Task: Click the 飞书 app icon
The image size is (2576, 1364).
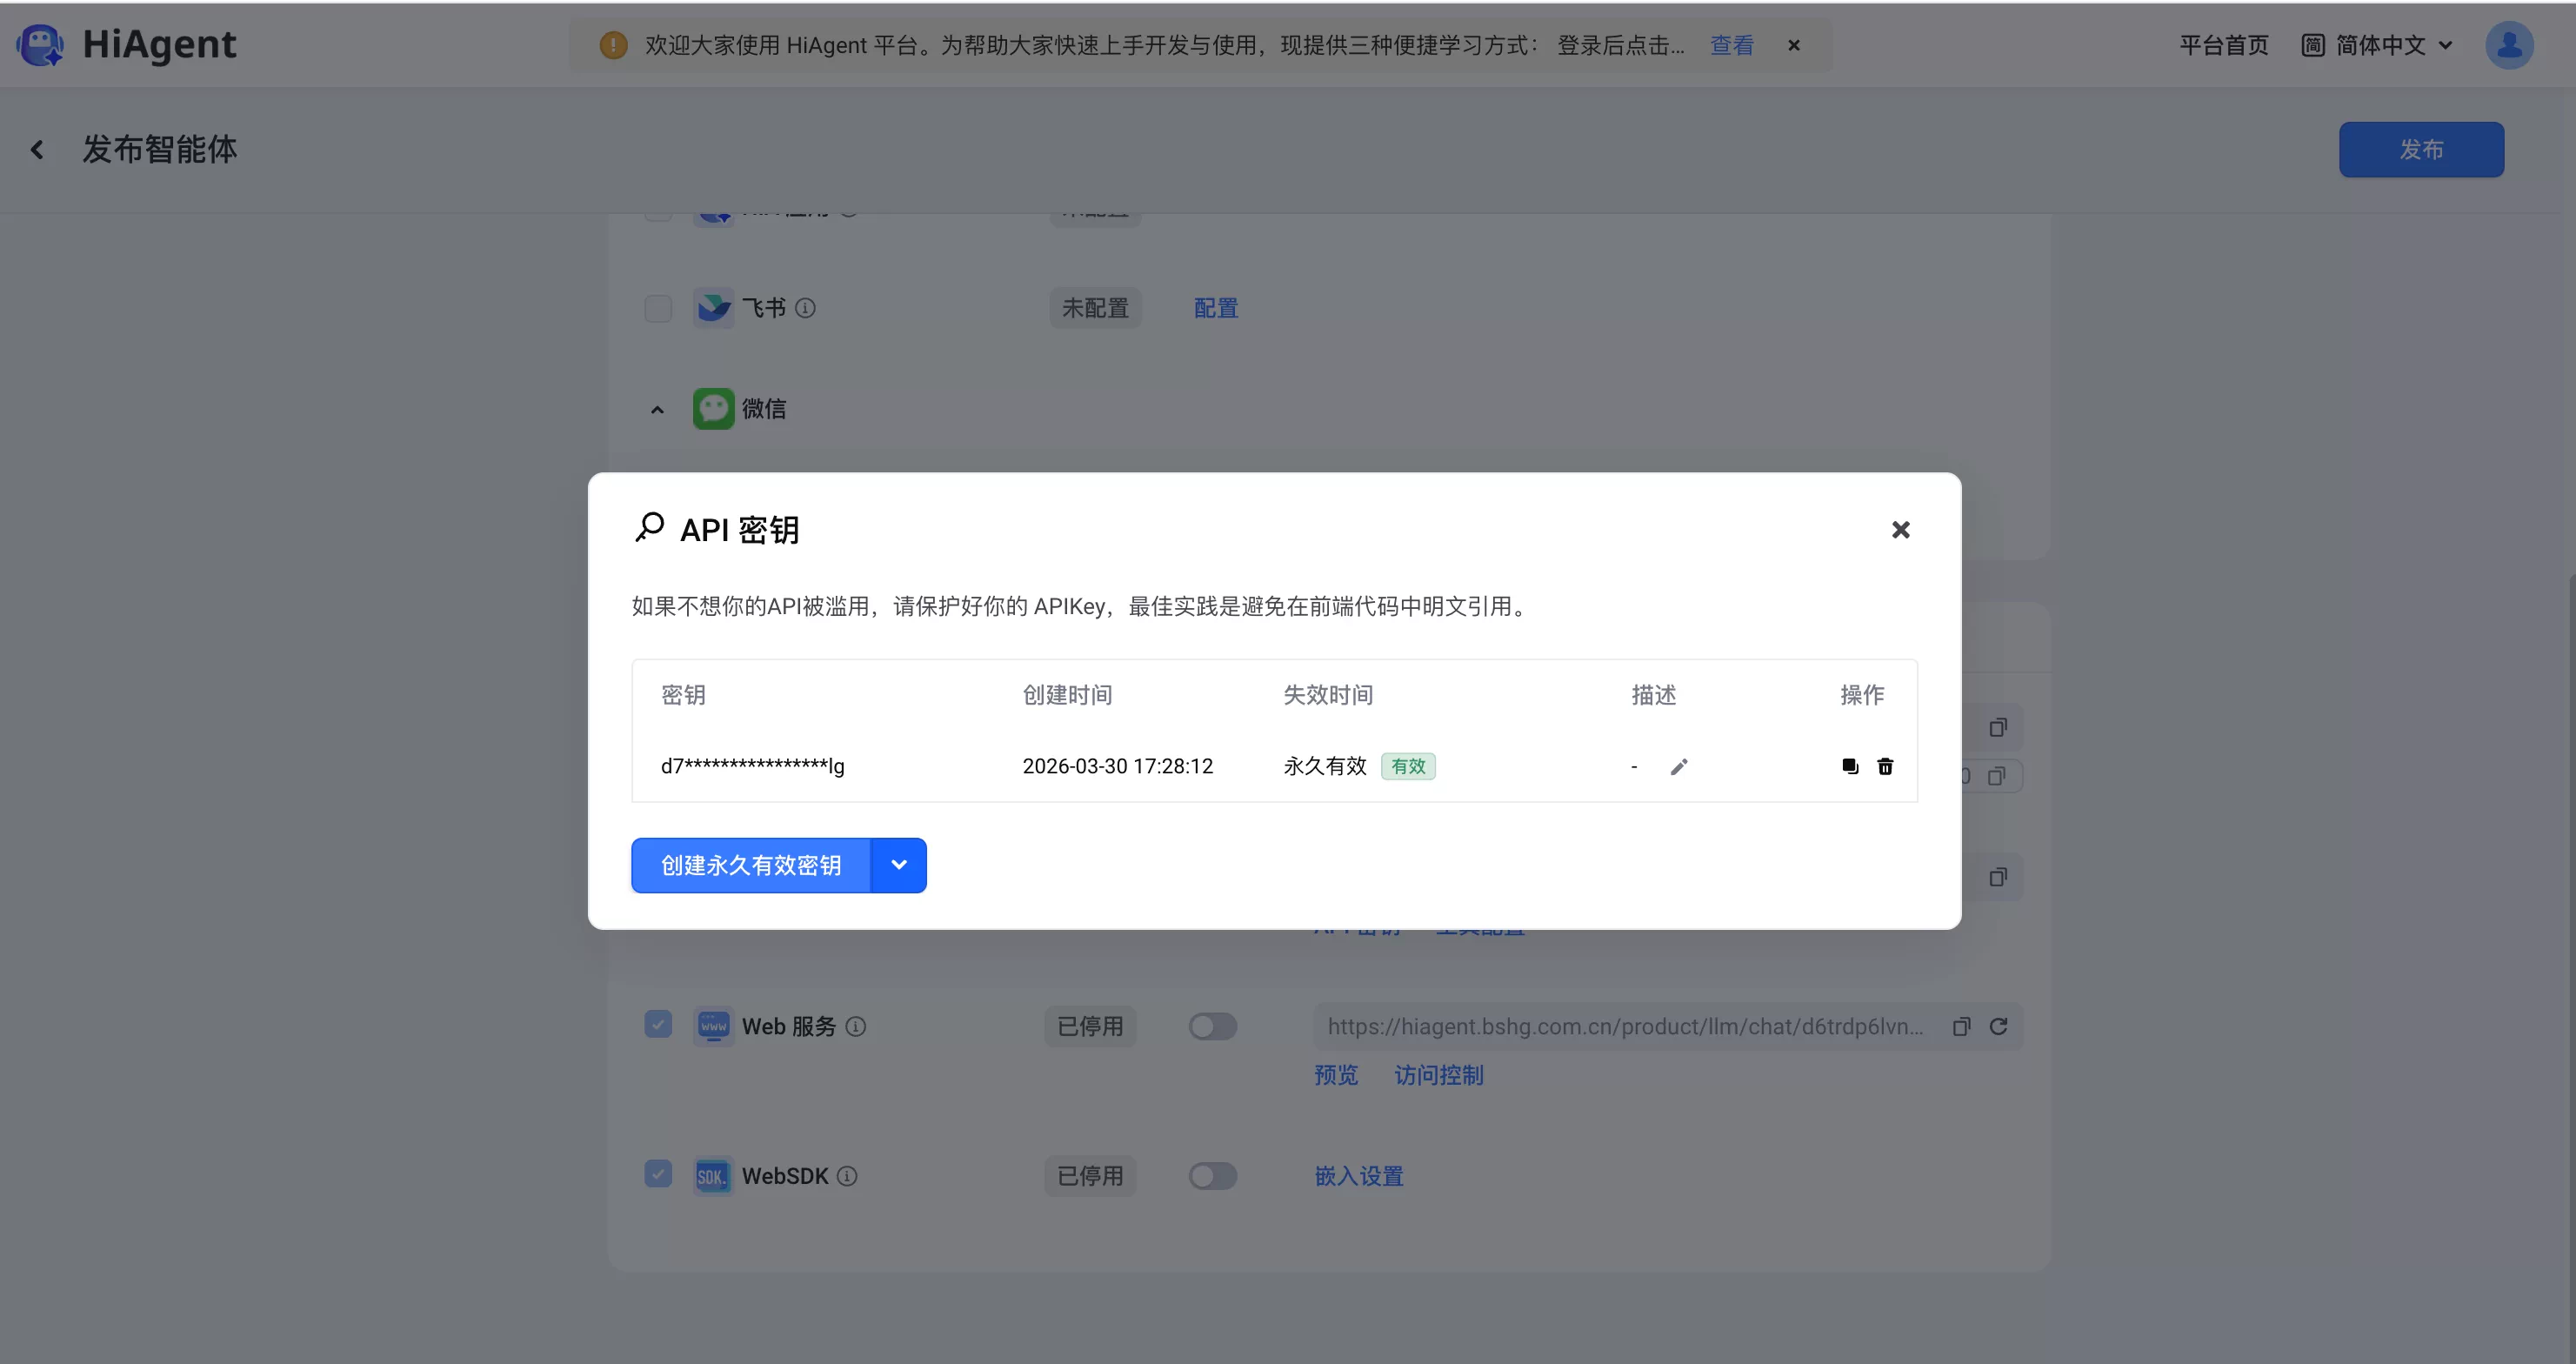Action: click(714, 308)
